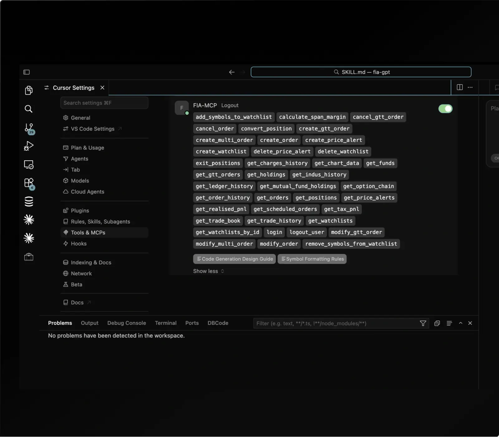Close the Cursor Settings tab

(102, 88)
